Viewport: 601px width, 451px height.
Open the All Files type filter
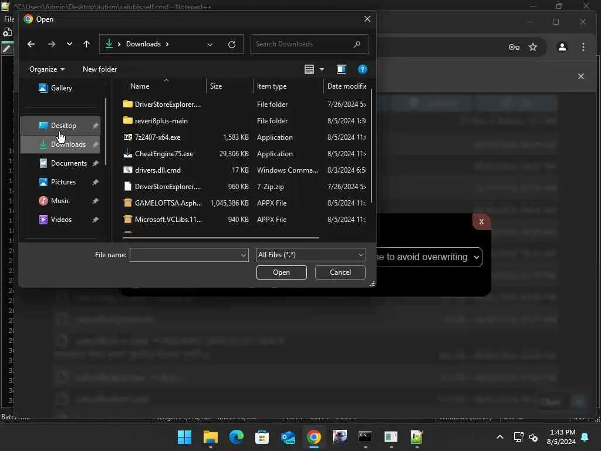[311, 255]
